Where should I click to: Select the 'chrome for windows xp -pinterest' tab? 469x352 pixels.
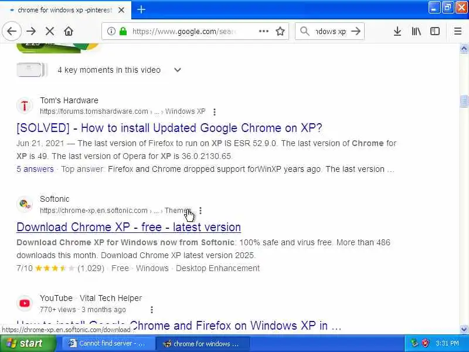tap(65, 10)
